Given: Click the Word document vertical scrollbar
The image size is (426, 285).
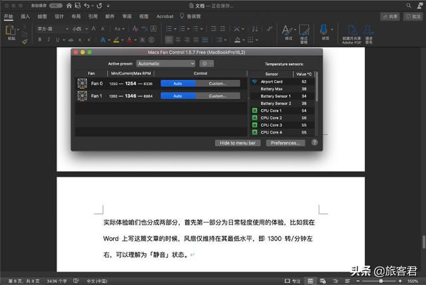Looking at the screenshot, I should (423, 242).
